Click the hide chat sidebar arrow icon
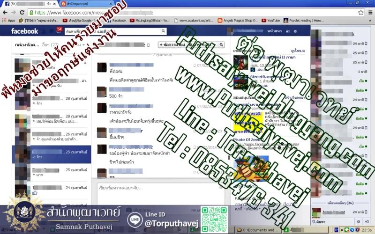Image resolution: width=375 pixels, height=234 pixels. click(367, 221)
